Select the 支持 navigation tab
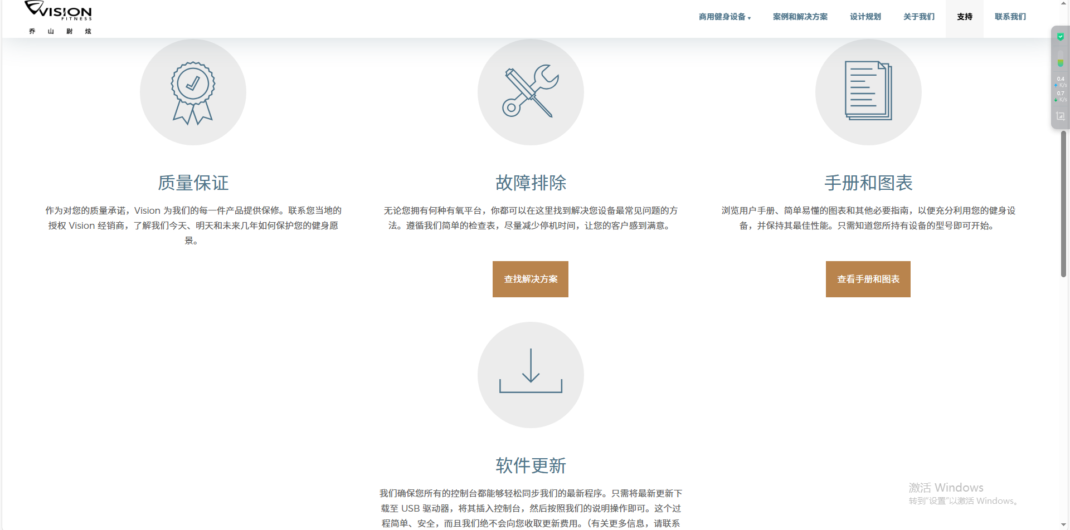1070x530 pixels. (x=964, y=17)
